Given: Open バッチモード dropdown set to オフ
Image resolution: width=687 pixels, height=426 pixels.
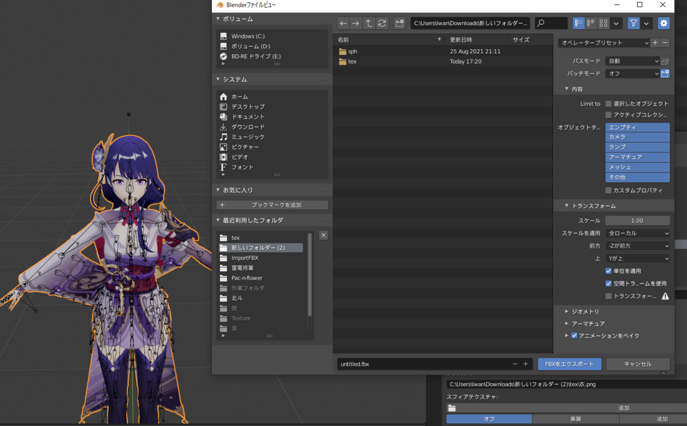Looking at the screenshot, I should (633, 73).
